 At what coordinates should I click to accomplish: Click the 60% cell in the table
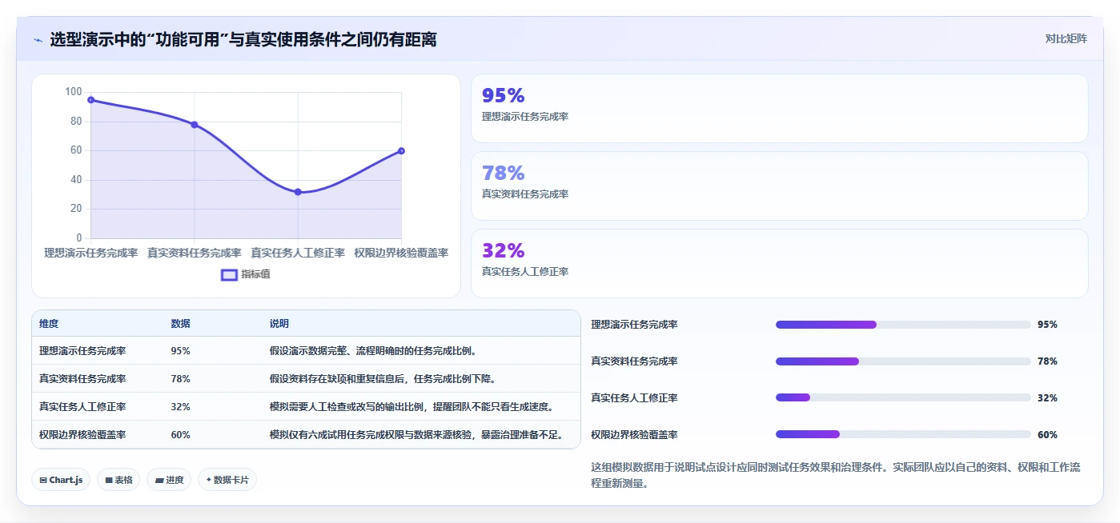point(180,435)
